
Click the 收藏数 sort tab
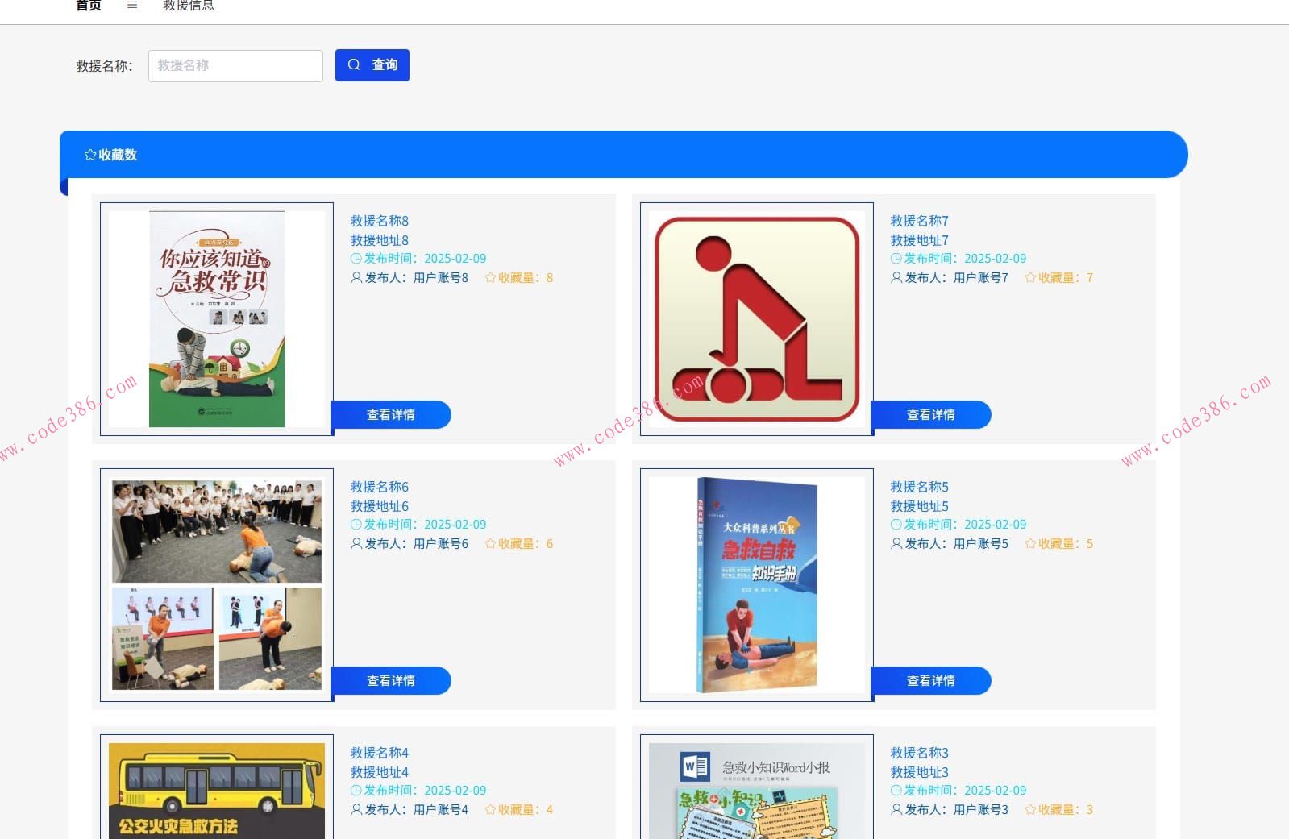coord(110,155)
